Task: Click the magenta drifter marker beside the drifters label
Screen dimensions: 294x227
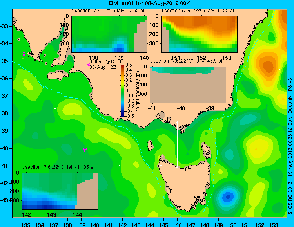Action: click(x=89, y=65)
